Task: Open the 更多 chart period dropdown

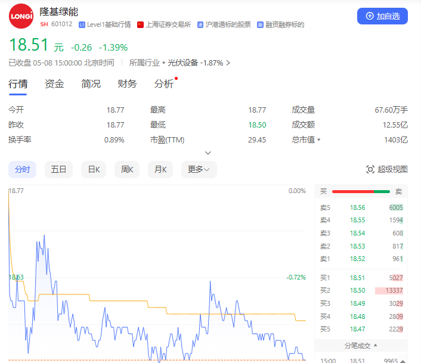Action: [199, 169]
